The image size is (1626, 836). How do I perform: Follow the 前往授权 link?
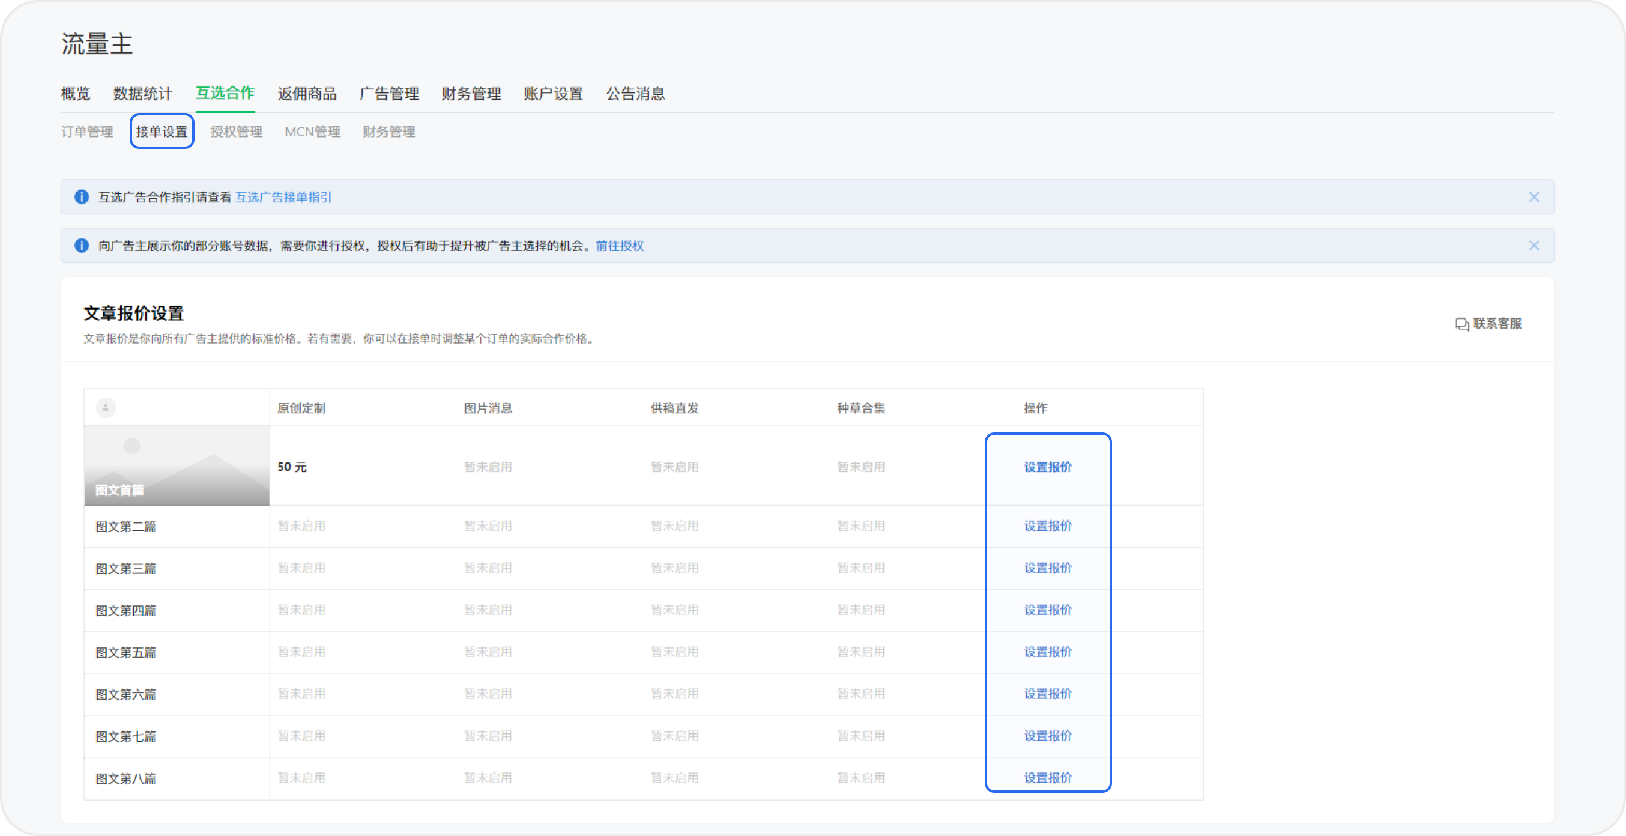coord(619,246)
